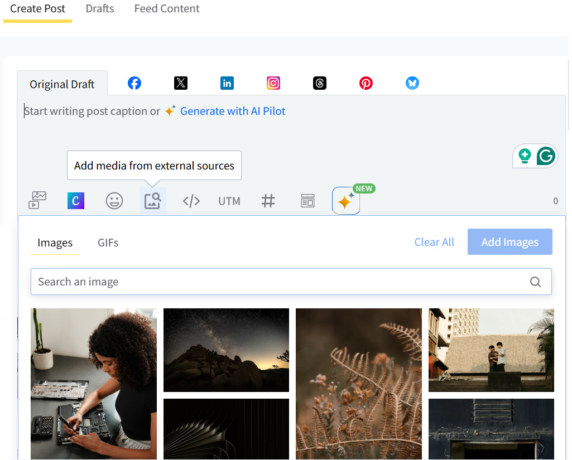Switch to the GIFs tab
The image size is (572, 460).
pos(108,243)
